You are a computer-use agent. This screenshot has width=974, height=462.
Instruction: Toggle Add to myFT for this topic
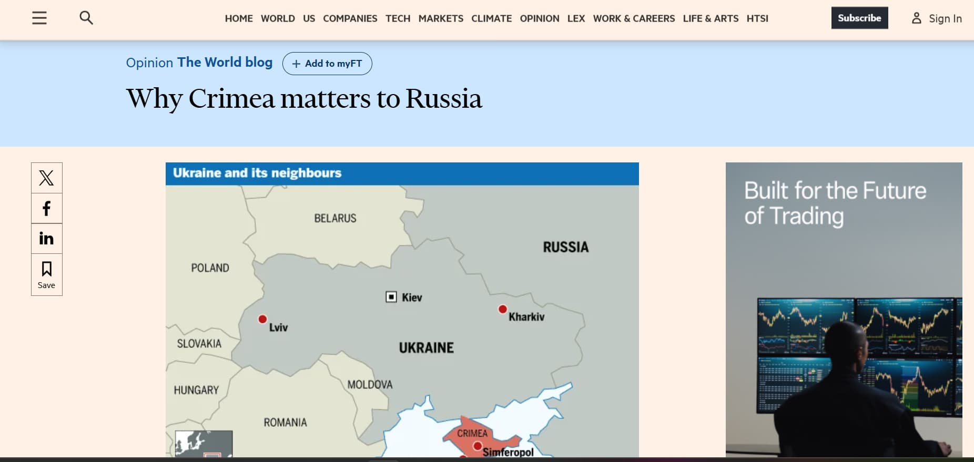327,64
